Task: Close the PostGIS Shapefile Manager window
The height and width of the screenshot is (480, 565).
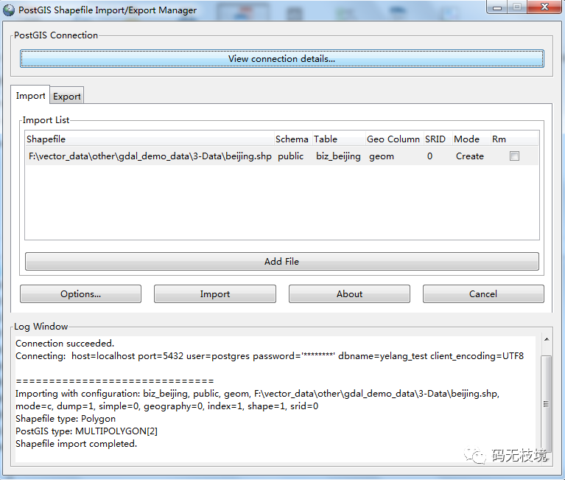Action: [x=544, y=7]
